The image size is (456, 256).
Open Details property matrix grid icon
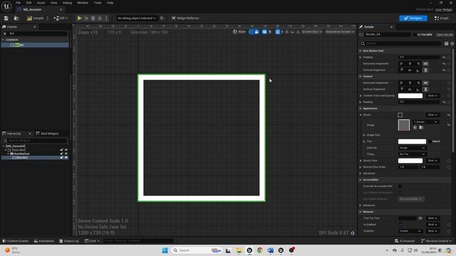[446, 43]
